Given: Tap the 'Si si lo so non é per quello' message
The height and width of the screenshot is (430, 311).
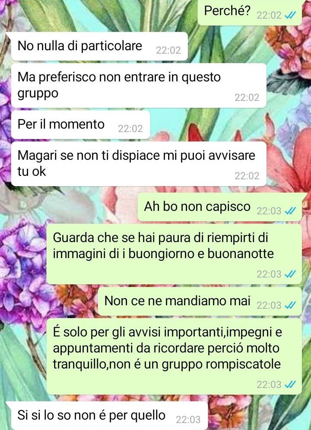Looking at the screenshot, I should 109,416.
